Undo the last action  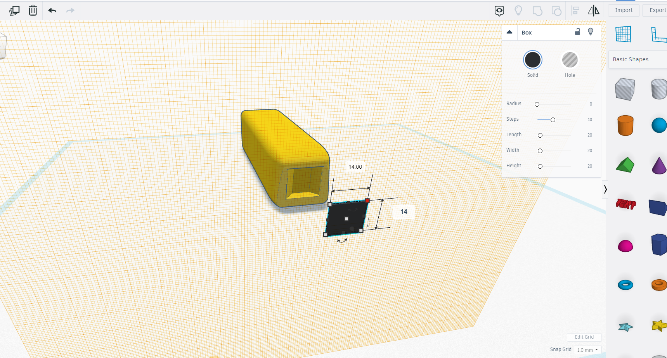[x=52, y=10]
